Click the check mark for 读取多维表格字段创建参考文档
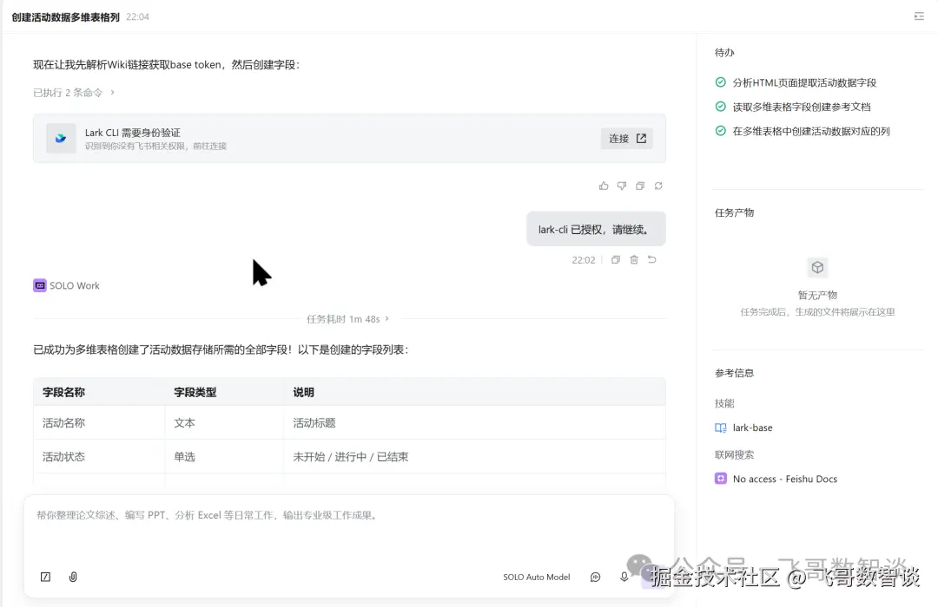This screenshot has width=938, height=607. tap(720, 107)
